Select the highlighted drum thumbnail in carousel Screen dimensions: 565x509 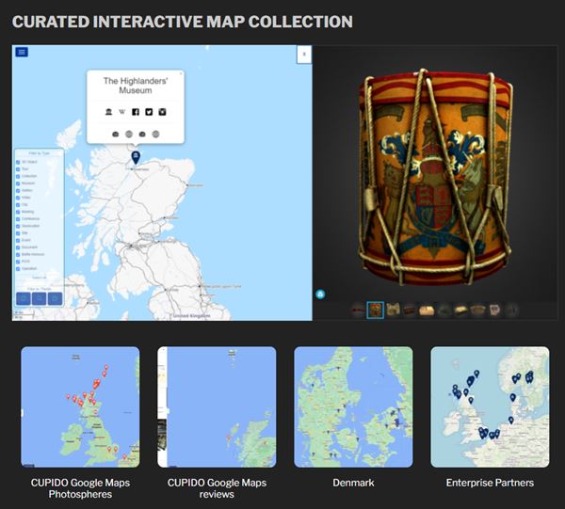tap(375, 310)
